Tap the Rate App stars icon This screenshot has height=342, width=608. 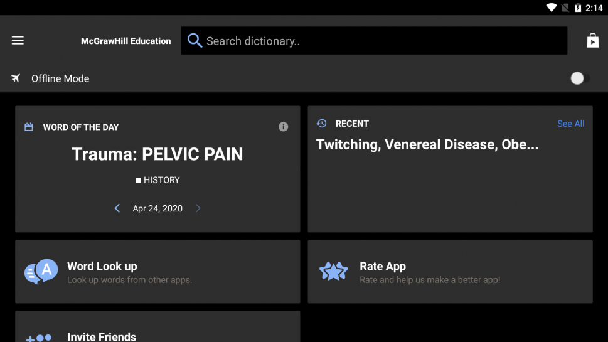[x=333, y=271]
